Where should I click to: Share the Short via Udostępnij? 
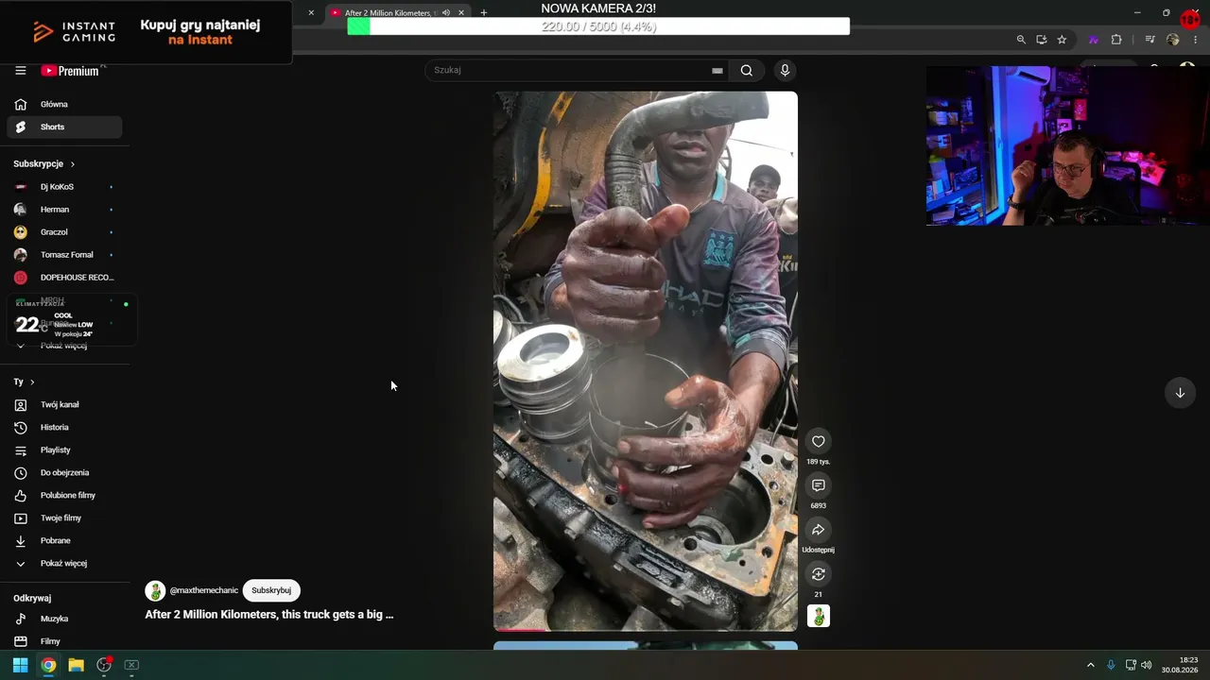(x=819, y=530)
